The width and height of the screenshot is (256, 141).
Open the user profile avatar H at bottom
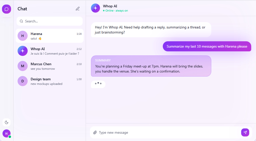tap(7, 133)
